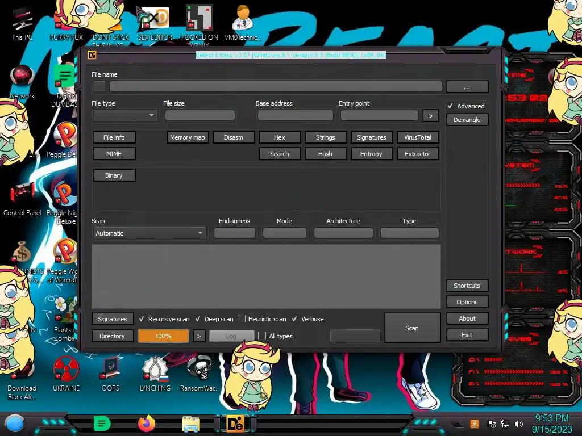Viewport: 582px width, 436px height.
Task: Click the arrow button beside the progress bar
Action: tap(199, 336)
